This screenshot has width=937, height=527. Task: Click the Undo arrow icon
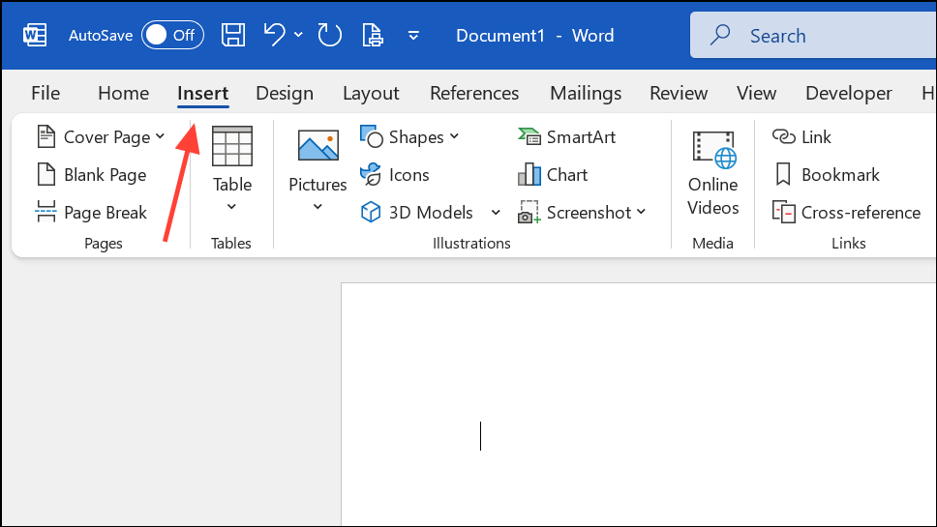275,36
